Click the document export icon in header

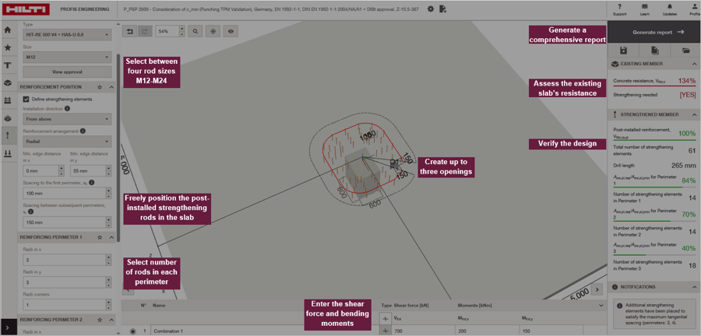[x=442, y=9]
